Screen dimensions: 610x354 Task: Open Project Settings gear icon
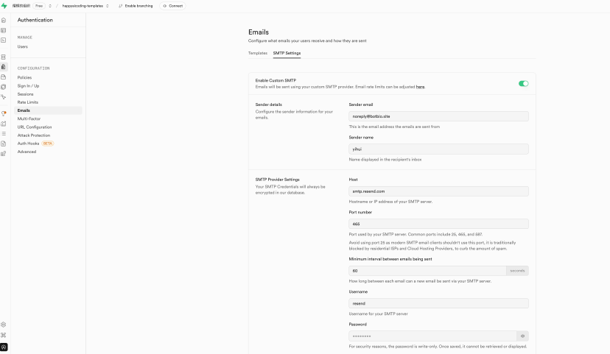tap(4, 325)
